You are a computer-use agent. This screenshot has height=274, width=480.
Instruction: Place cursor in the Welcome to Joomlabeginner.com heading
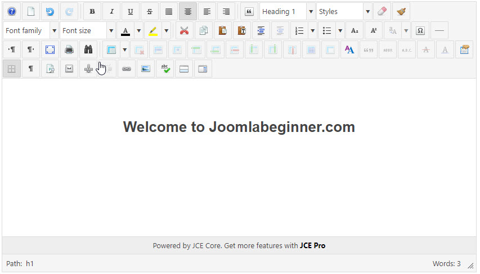[x=239, y=127]
